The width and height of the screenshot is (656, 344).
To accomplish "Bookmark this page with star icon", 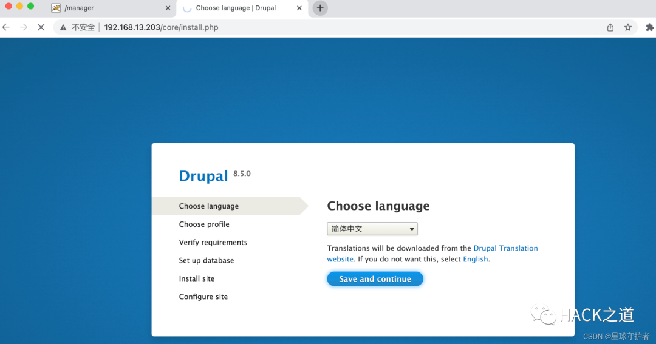I will 628,27.
